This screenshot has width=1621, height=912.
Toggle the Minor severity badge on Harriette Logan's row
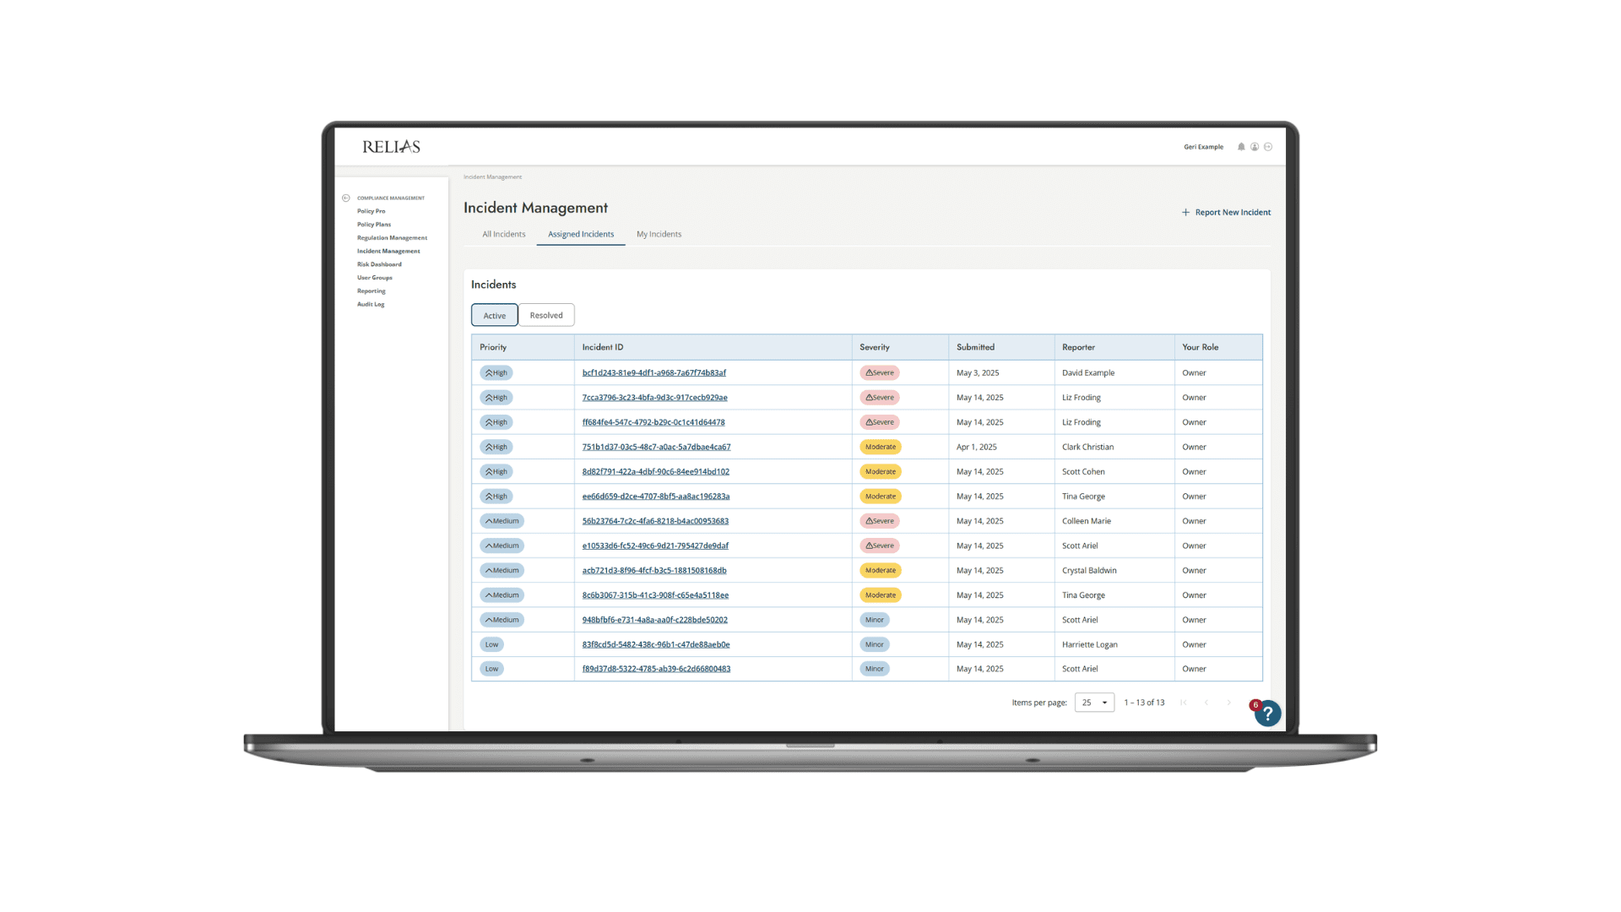pyautogui.click(x=875, y=643)
